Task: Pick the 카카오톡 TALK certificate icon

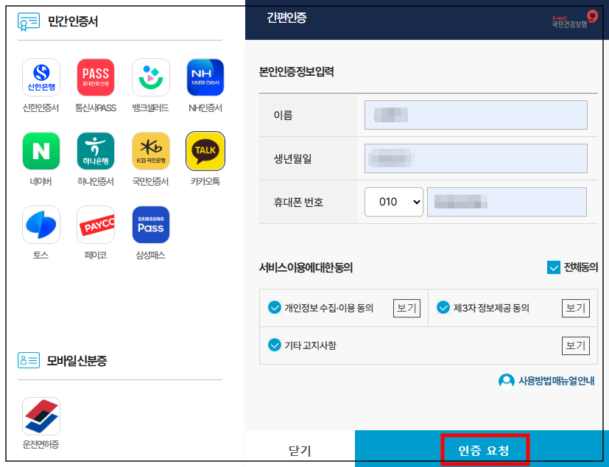Action: tap(205, 151)
